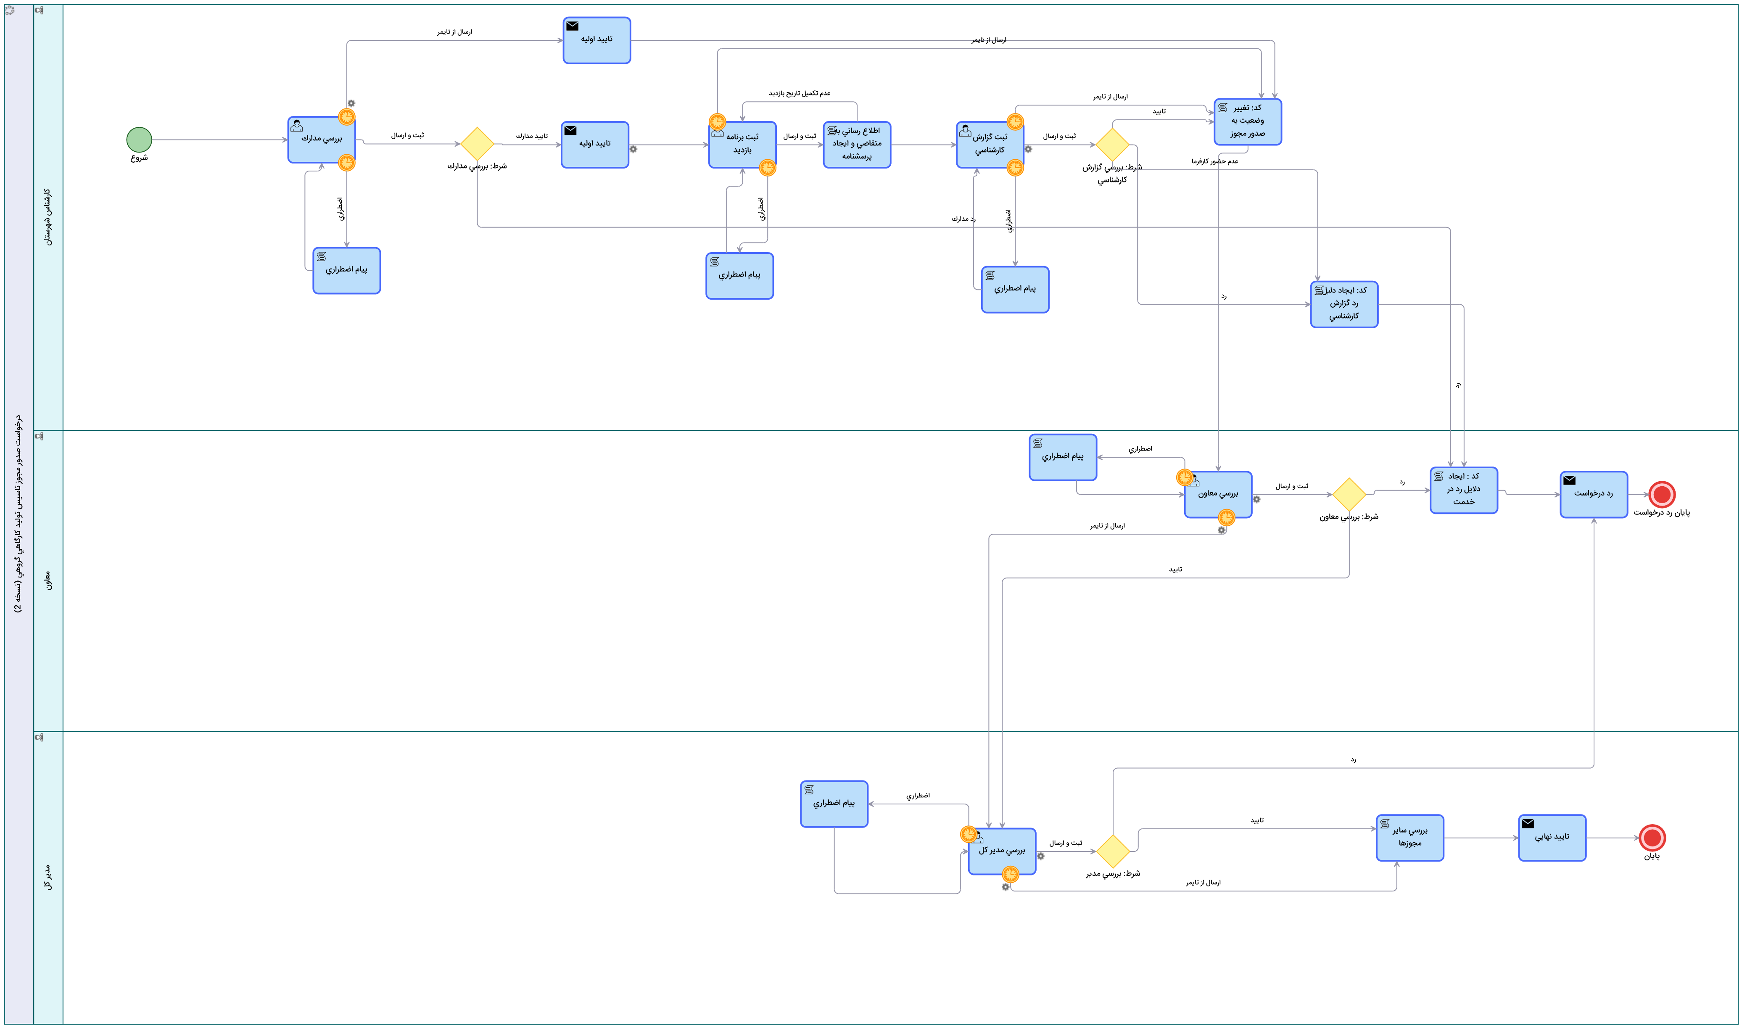The image size is (1742, 1028).
Task: Select پيام اضطراري task below بررسي مدارك
Action: [x=347, y=271]
